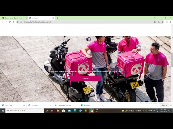This screenshot has width=173, height=129.
Task: Click the page vertical scrollbar thumb
Action: tap(172, 60)
